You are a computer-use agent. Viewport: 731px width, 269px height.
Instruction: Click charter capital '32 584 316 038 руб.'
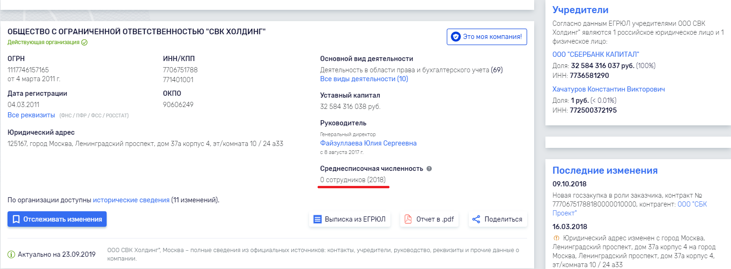(350, 107)
